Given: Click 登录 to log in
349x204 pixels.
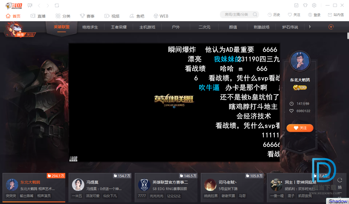Looking at the screenshot, I should (314, 15).
